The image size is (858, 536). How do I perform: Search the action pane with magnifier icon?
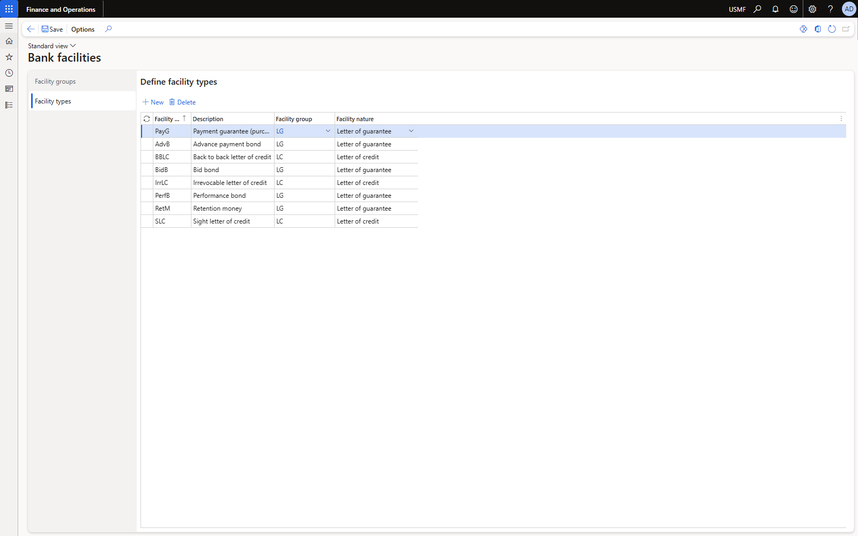[x=108, y=29]
